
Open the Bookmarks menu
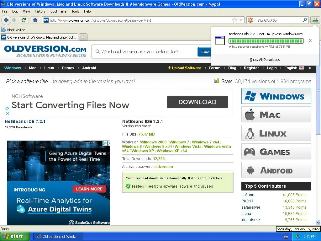58,11
